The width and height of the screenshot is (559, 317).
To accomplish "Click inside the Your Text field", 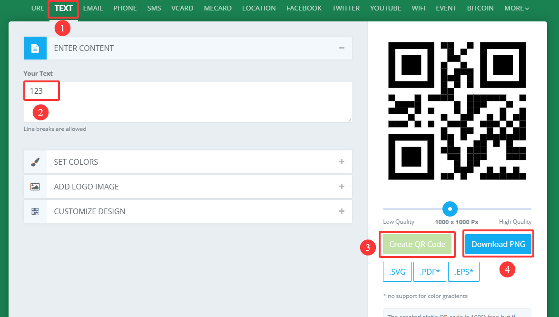I will 188,102.
